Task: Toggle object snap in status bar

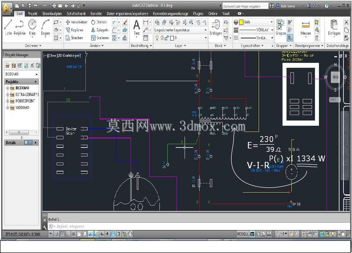Action: click(x=79, y=234)
